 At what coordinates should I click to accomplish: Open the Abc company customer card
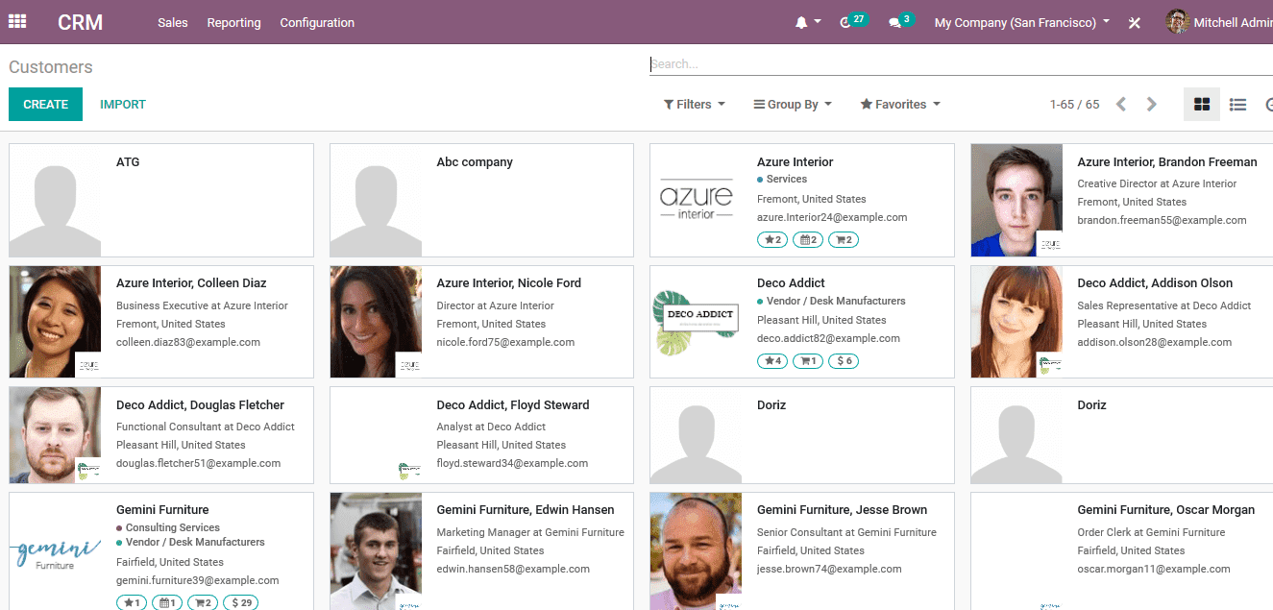481,201
